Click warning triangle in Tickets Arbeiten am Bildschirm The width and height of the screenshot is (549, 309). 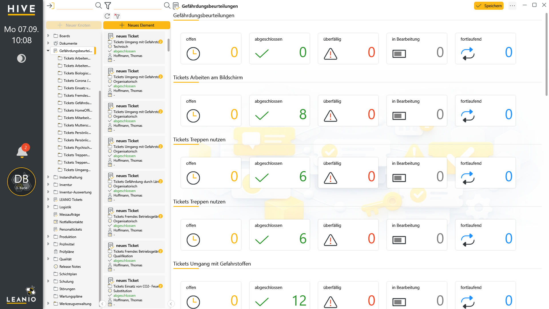[331, 116]
